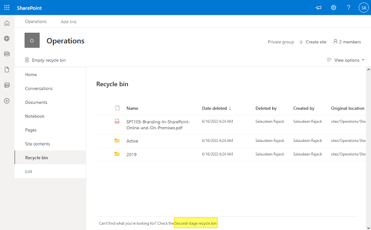The width and height of the screenshot is (371, 230).
Task: Sort by the Name column header
Action: pos(132,108)
